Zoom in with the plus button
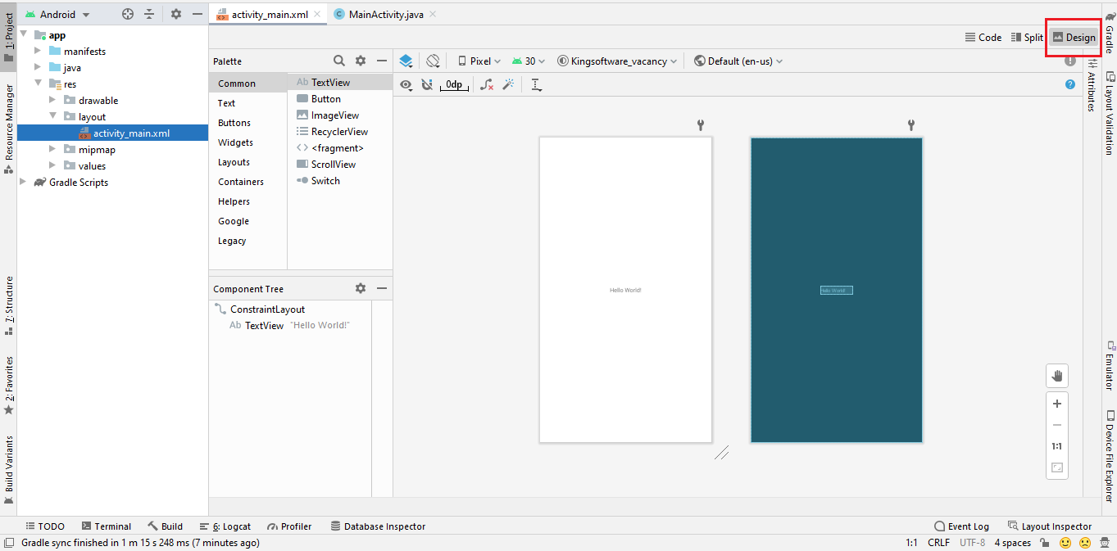 tap(1057, 404)
